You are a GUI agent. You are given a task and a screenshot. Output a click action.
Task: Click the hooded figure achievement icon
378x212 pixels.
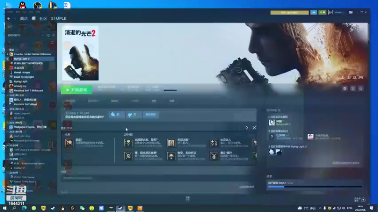pos(171,143)
